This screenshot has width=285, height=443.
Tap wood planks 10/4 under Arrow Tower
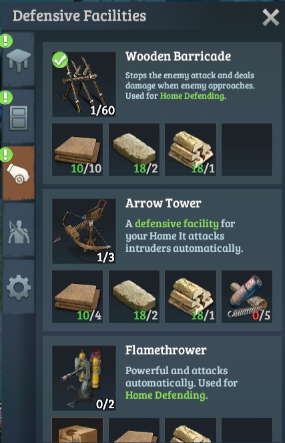[77, 297]
